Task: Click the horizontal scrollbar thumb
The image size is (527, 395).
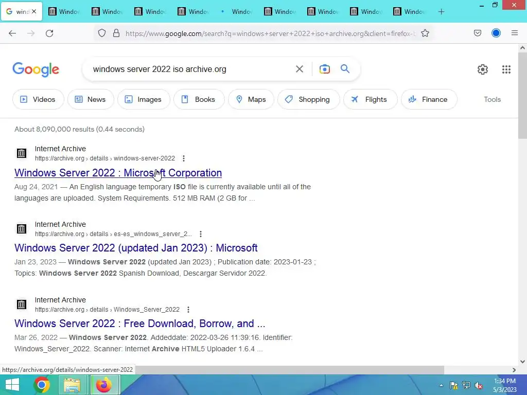Action: [x=289, y=370]
